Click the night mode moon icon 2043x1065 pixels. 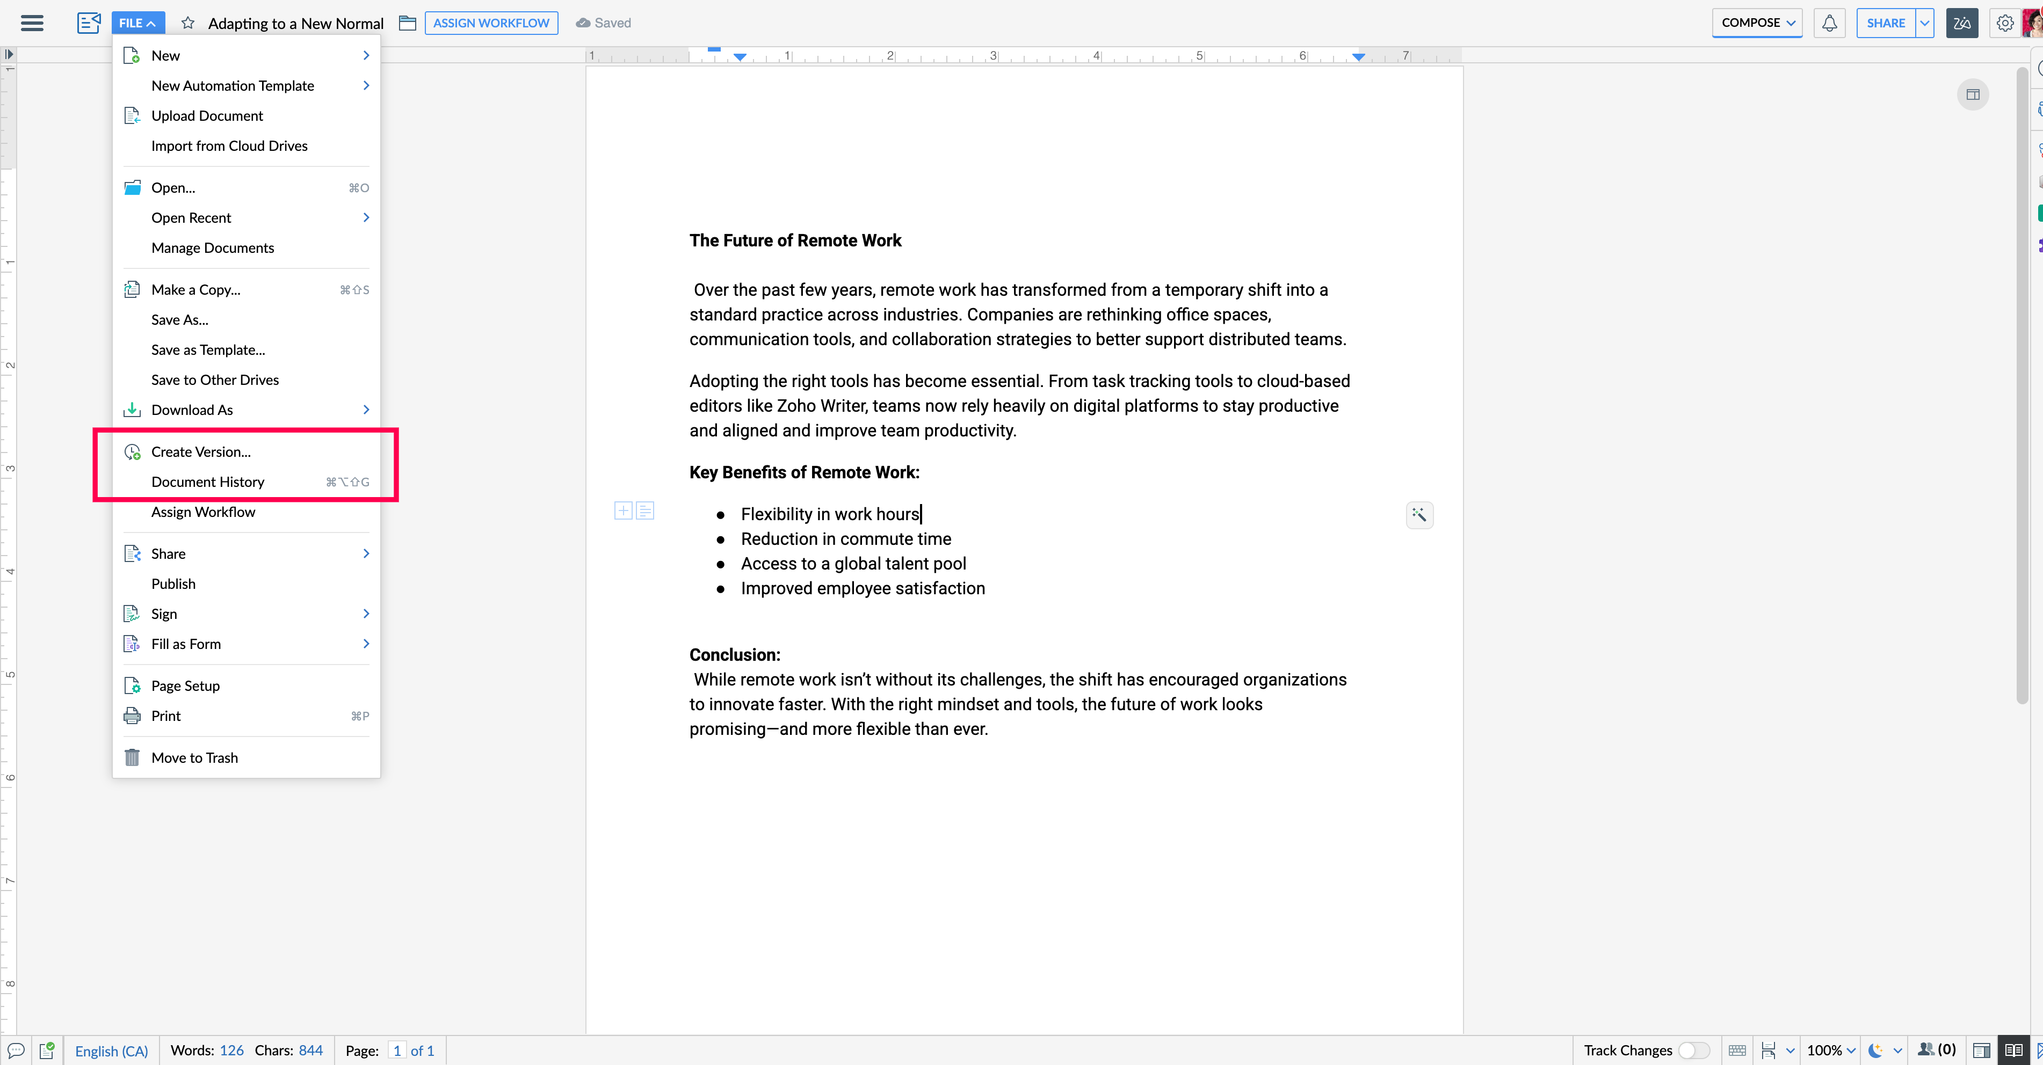[1875, 1050]
